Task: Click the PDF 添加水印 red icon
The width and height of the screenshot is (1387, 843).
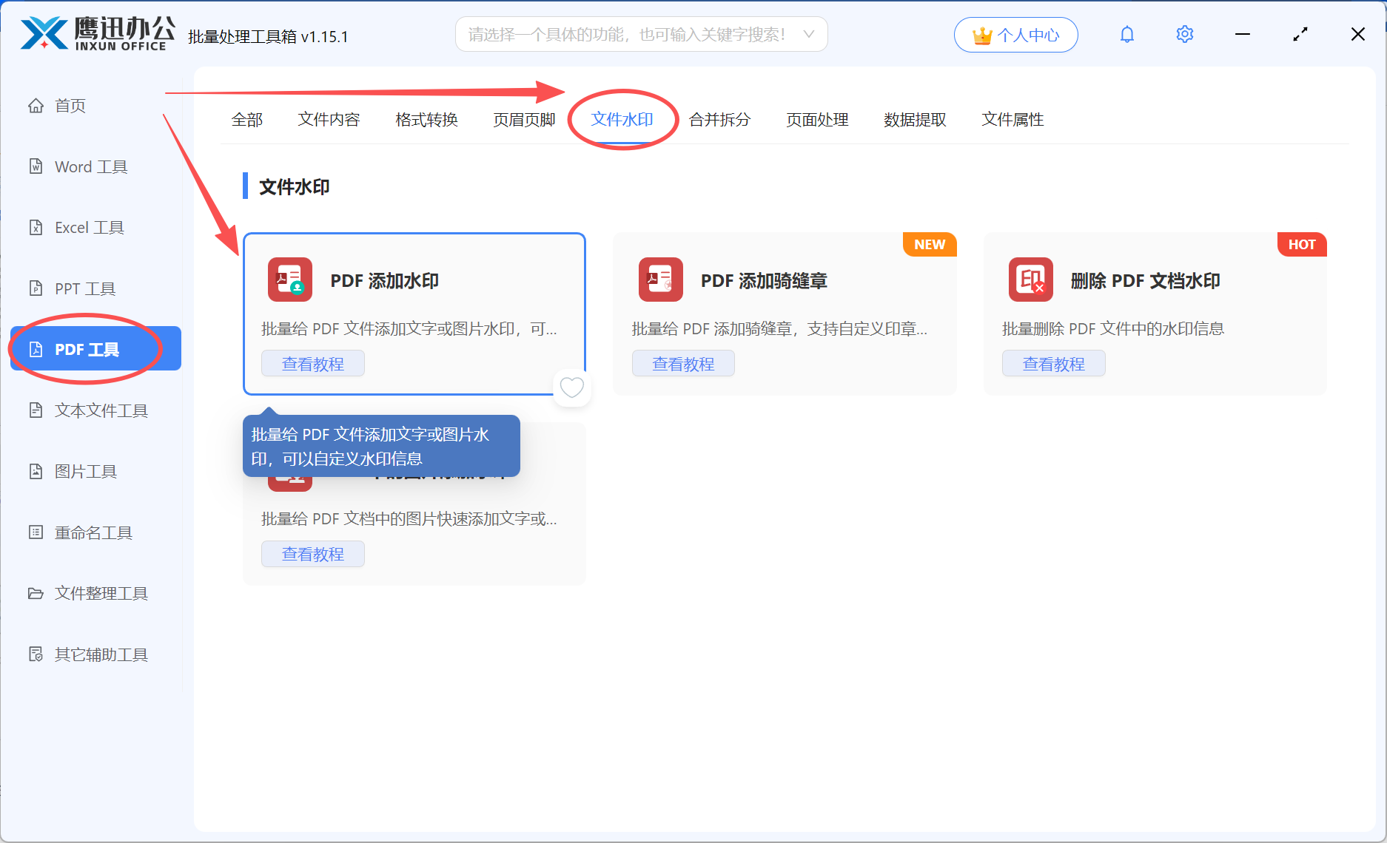Action: pyautogui.click(x=290, y=280)
